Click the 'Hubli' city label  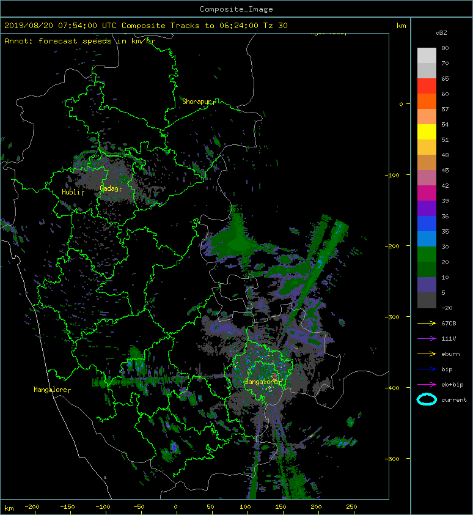[71, 192]
